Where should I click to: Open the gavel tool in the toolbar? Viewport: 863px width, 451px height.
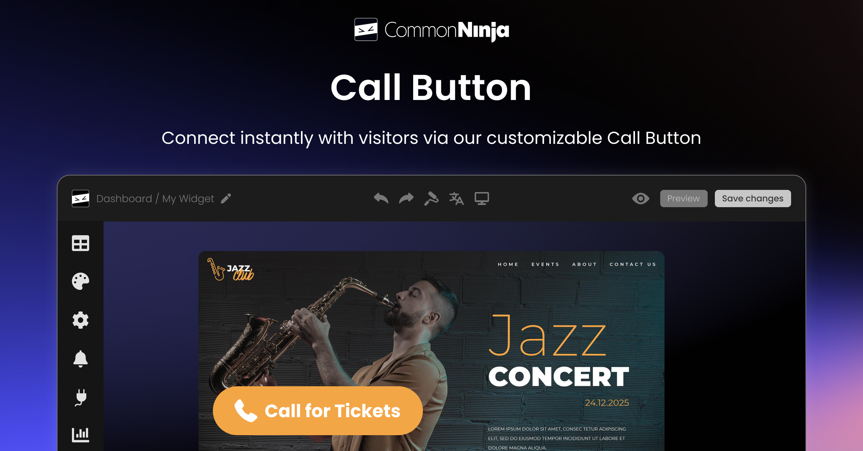click(x=431, y=199)
